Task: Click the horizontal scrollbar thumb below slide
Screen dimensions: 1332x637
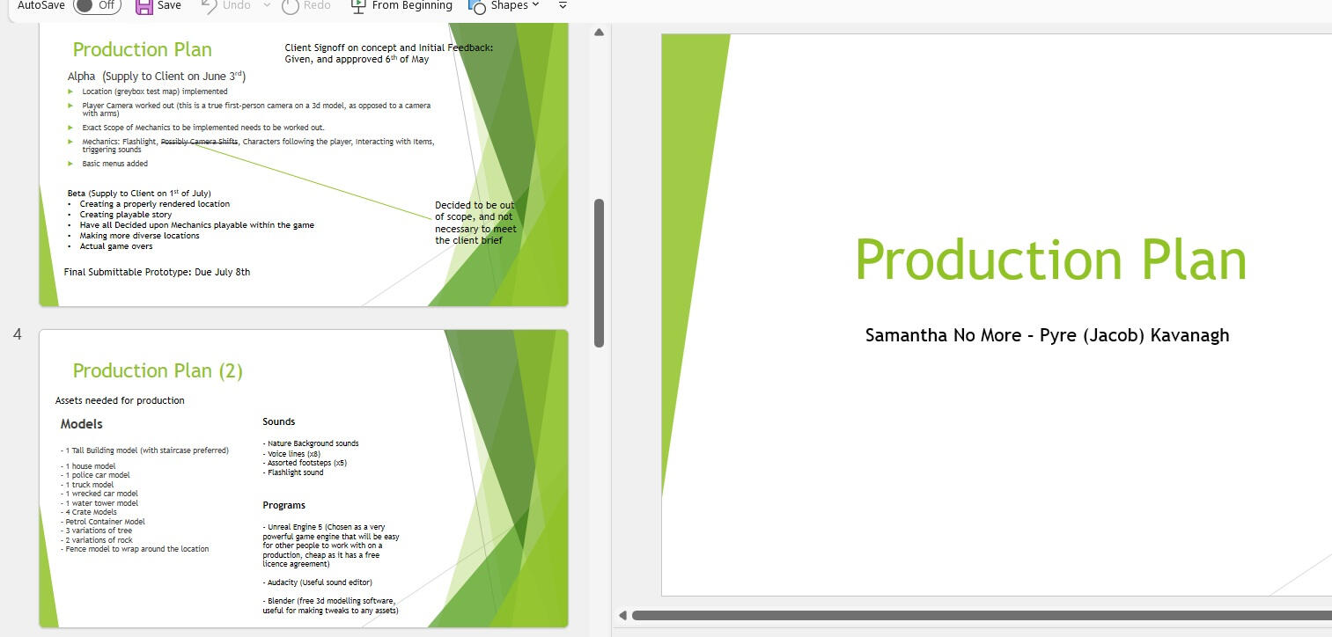Action: click(968, 615)
